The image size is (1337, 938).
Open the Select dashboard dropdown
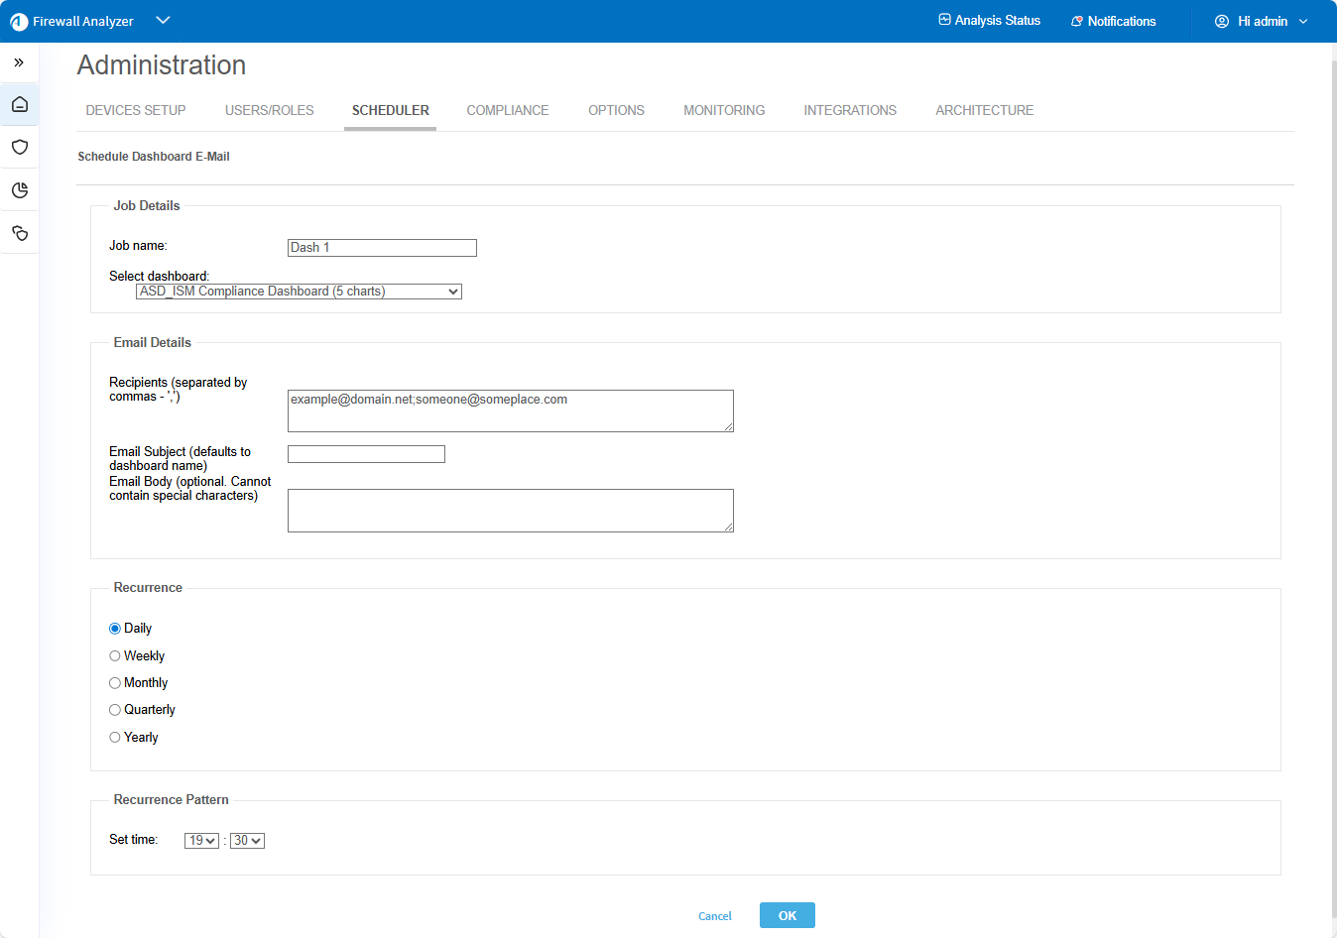tap(299, 292)
